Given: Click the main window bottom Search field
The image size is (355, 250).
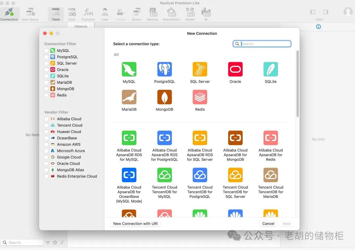Looking at the screenshot, I should (22, 242).
